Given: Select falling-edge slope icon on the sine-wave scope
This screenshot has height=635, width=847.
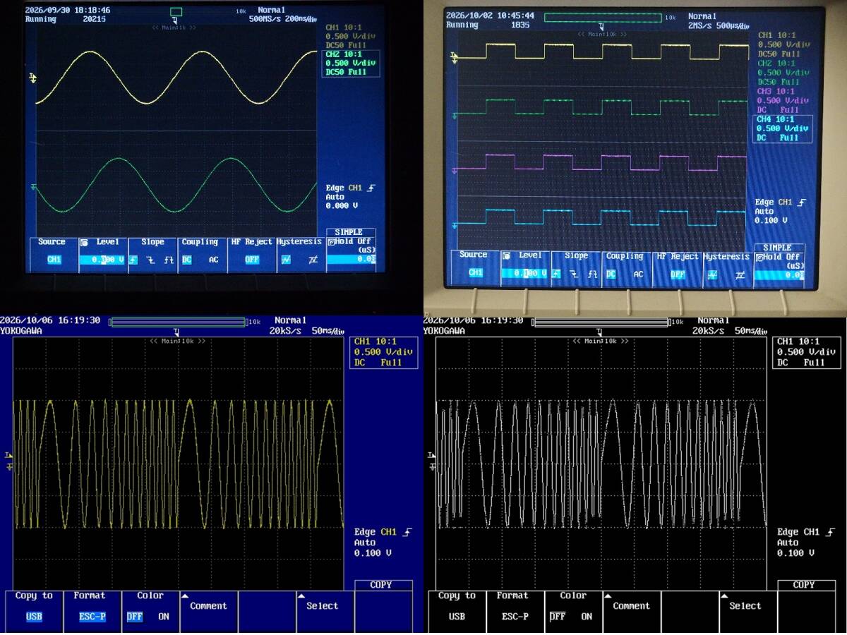Looking at the screenshot, I should pos(150,260).
